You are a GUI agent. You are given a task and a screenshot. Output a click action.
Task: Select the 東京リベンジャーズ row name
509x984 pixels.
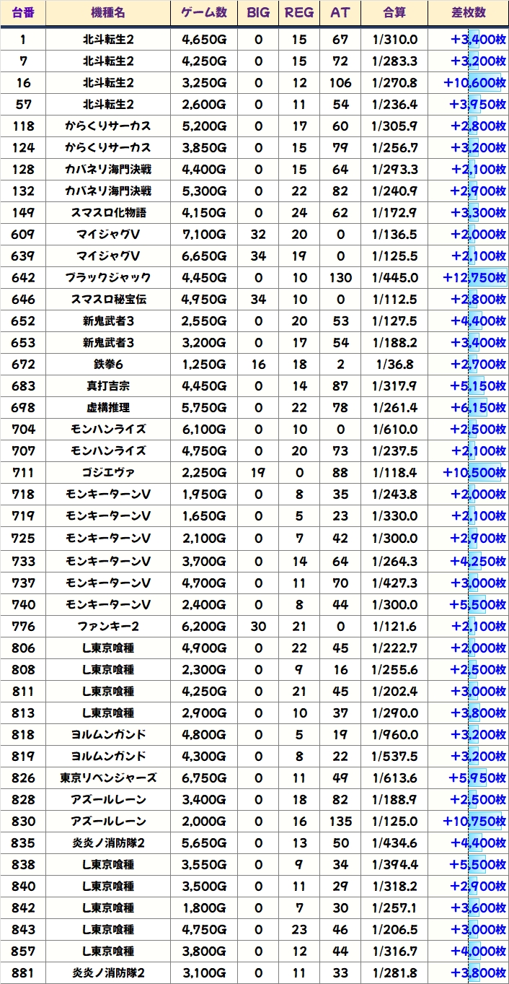108,778
